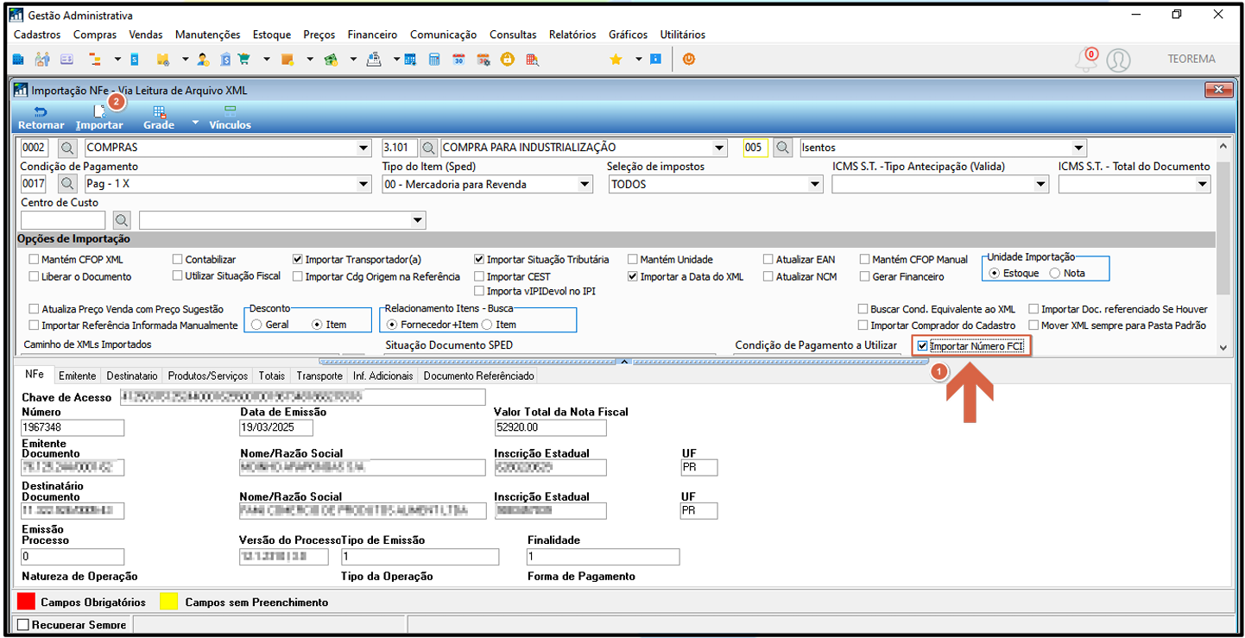This screenshot has width=1245, height=638.
Task: Open the Seleção de impostos TODOS dropdown
Action: pyautogui.click(x=815, y=184)
